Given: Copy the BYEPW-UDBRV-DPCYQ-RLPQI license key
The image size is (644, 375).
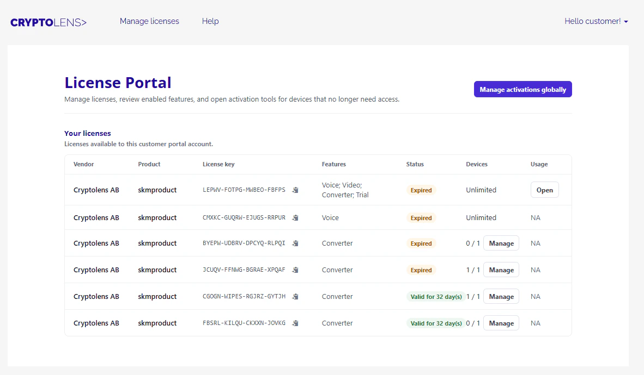Looking at the screenshot, I should click(295, 243).
